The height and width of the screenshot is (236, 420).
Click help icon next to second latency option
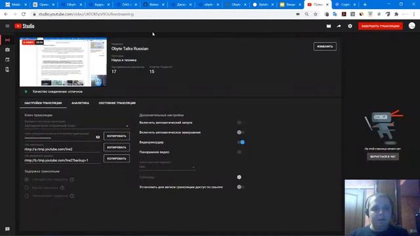pyautogui.click(x=62, y=188)
